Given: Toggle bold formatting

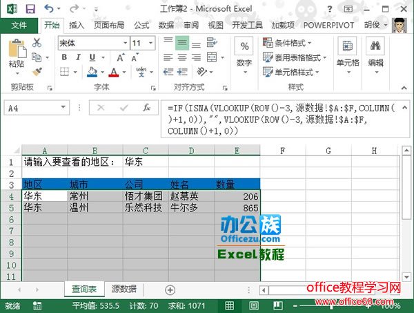Looking at the screenshot, I should [x=64, y=57].
